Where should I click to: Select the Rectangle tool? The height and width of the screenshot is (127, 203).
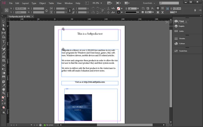(4, 61)
